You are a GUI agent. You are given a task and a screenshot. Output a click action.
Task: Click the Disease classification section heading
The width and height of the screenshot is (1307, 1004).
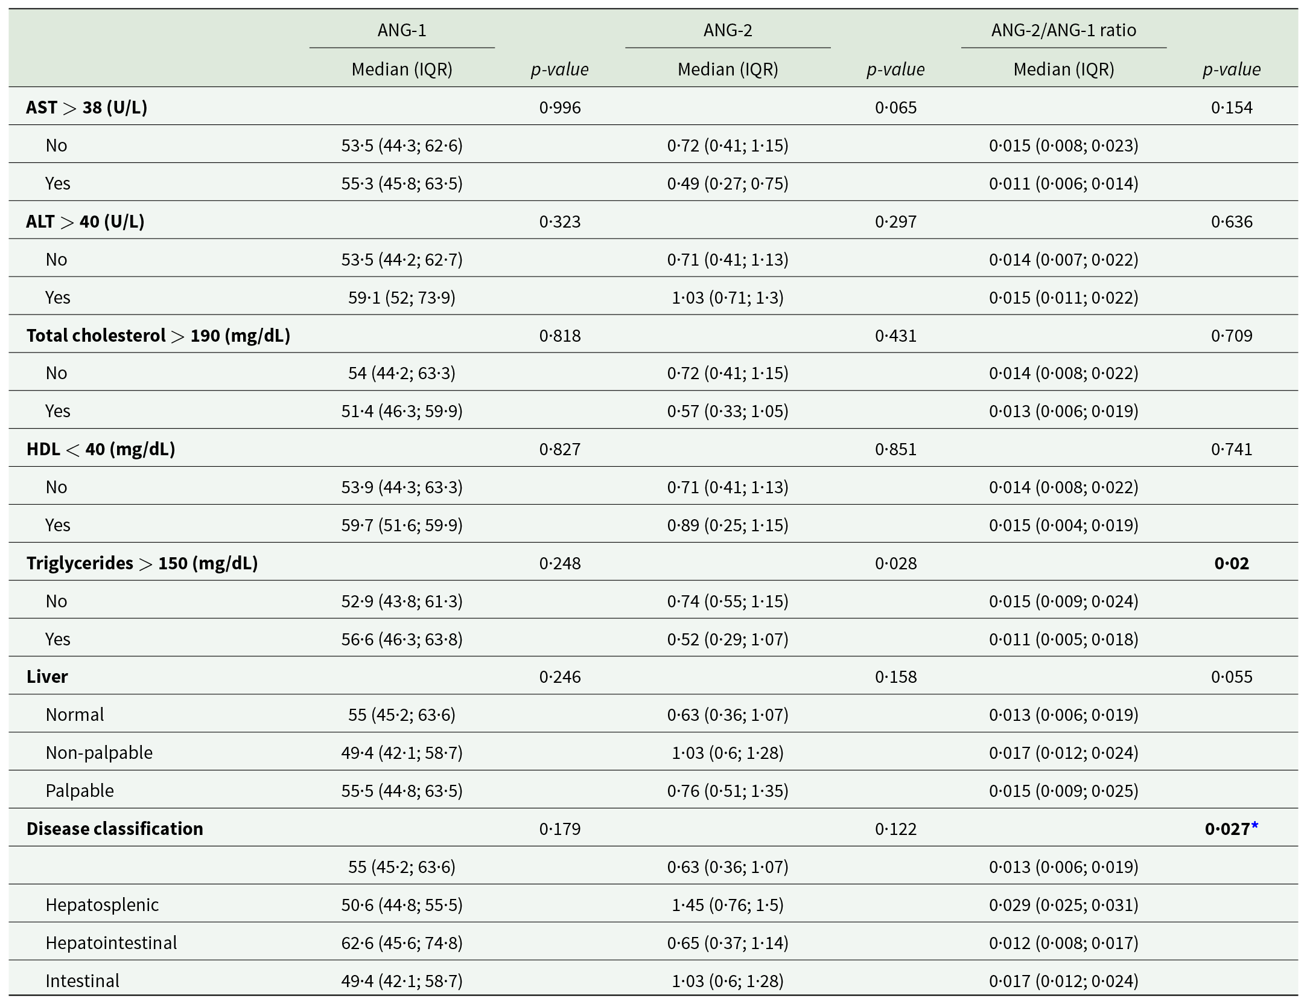click(x=115, y=829)
